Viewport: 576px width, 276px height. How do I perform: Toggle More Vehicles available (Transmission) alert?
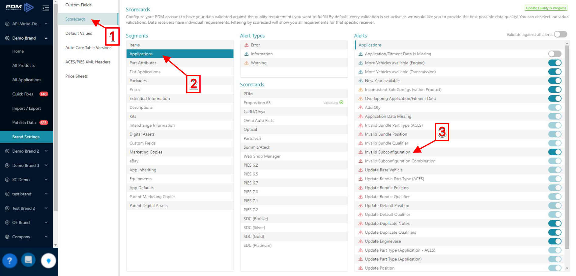pyautogui.click(x=555, y=72)
